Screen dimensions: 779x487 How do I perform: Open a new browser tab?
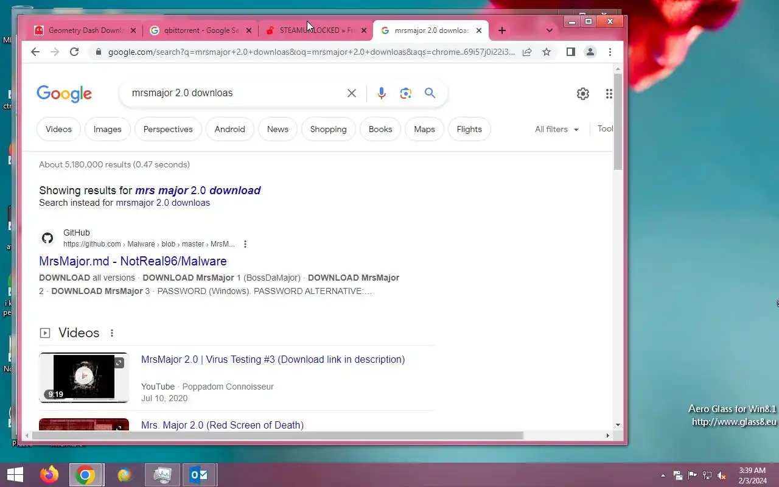point(501,30)
